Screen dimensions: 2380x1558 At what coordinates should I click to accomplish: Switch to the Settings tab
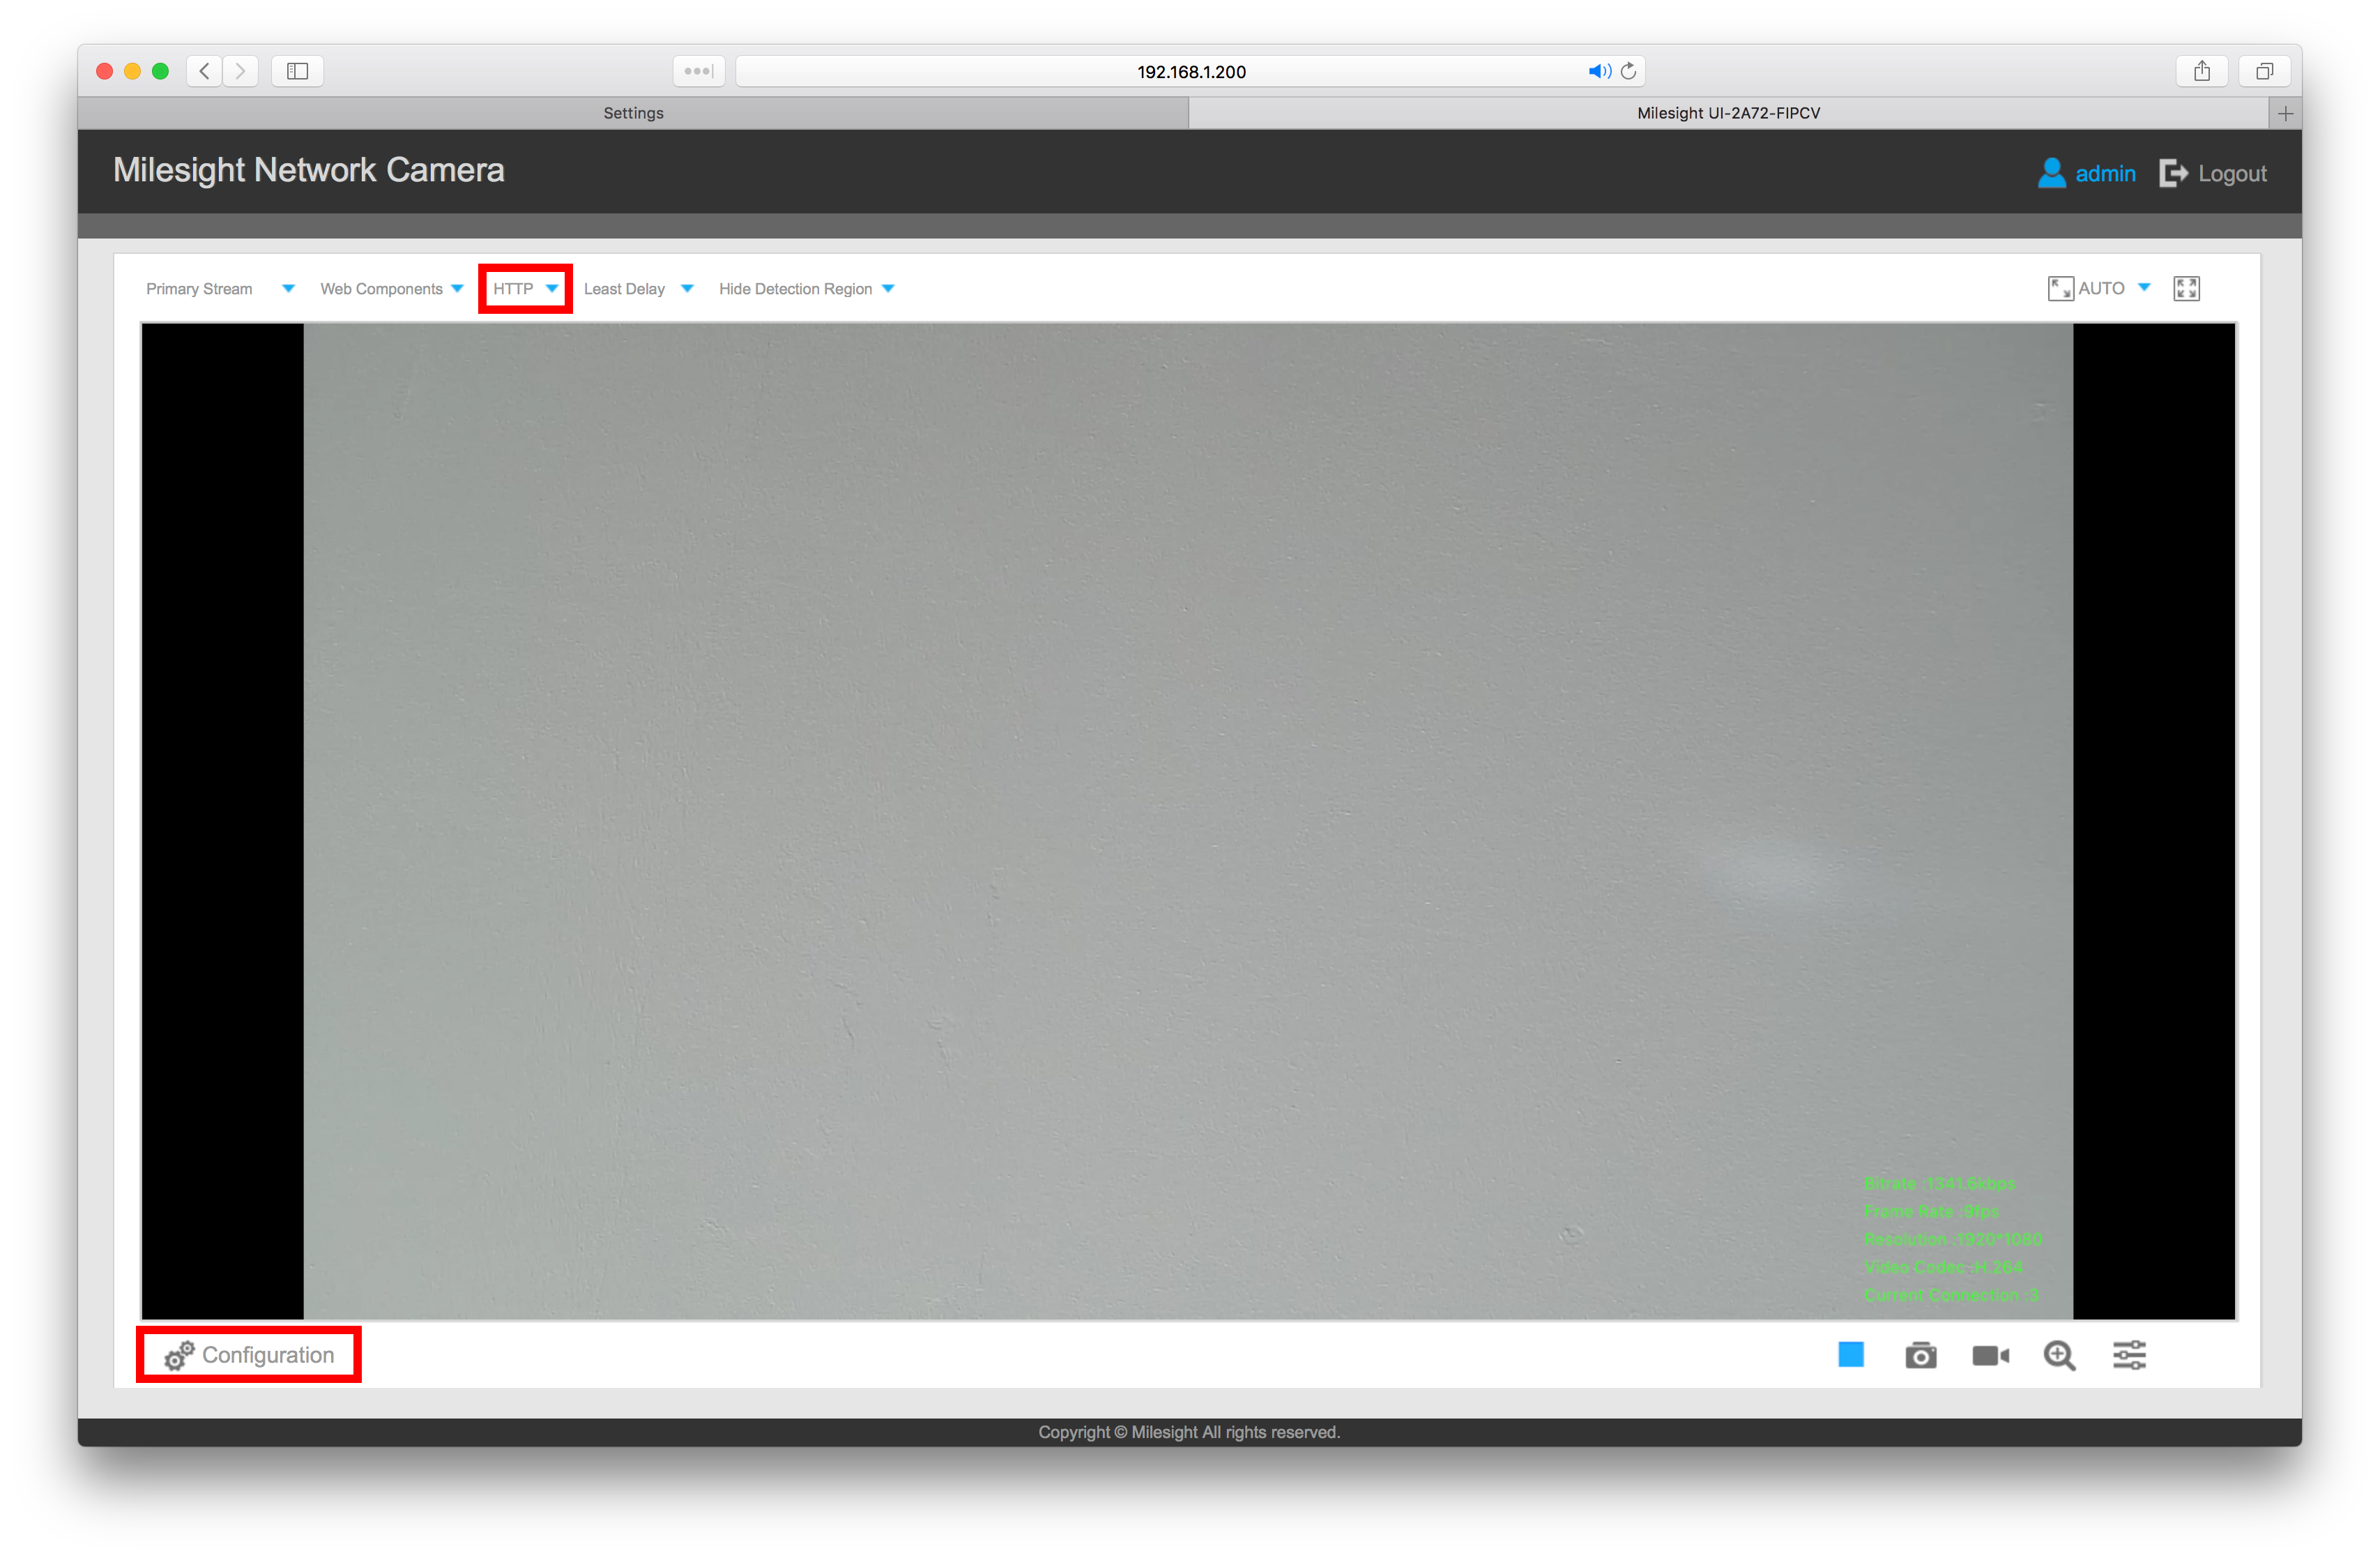tap(632, 112)
